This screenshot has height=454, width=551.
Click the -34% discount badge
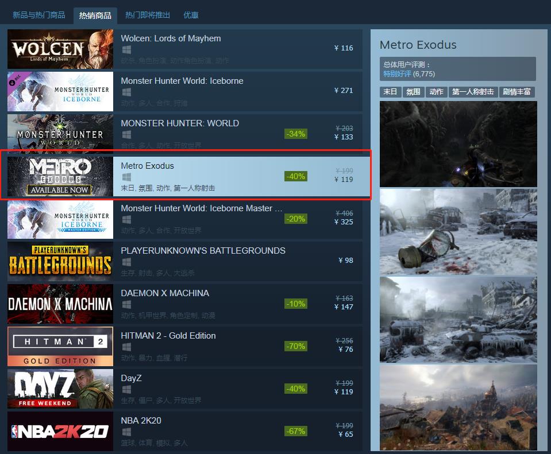pyautogui.click(x=296, y=134)
